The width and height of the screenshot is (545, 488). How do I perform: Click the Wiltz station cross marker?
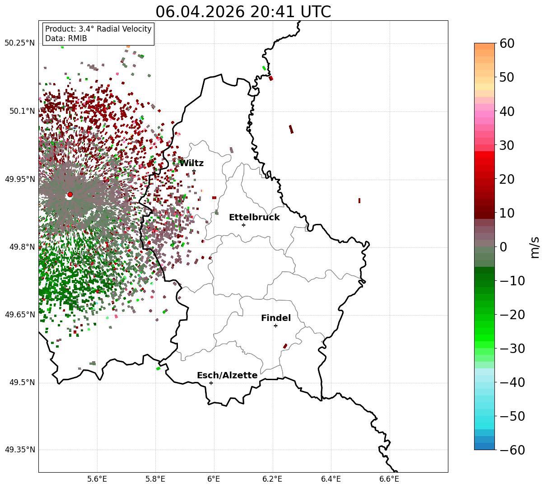(194, 171)
